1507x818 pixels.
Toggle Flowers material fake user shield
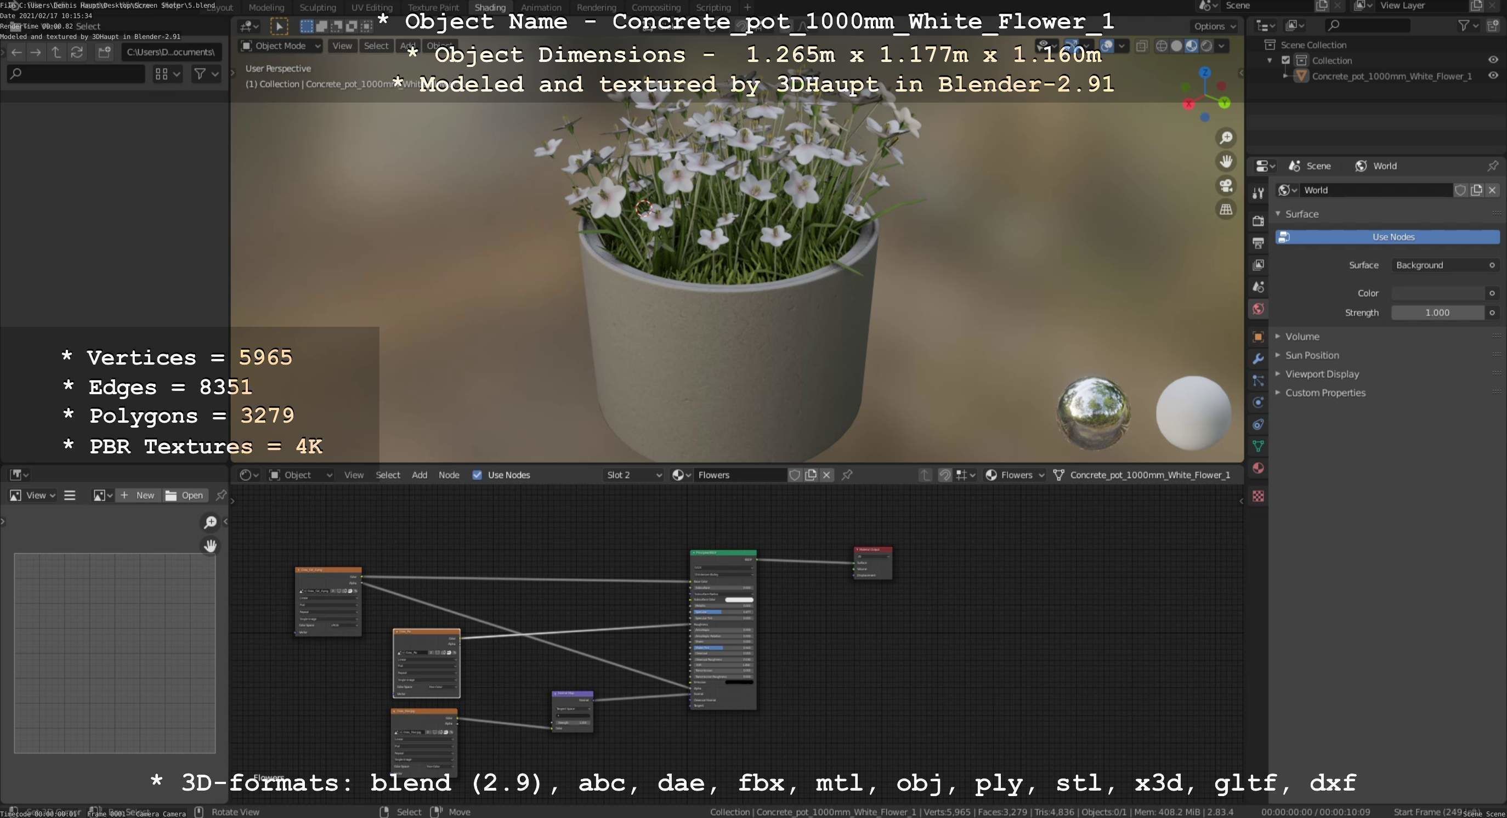pos(795,475)
